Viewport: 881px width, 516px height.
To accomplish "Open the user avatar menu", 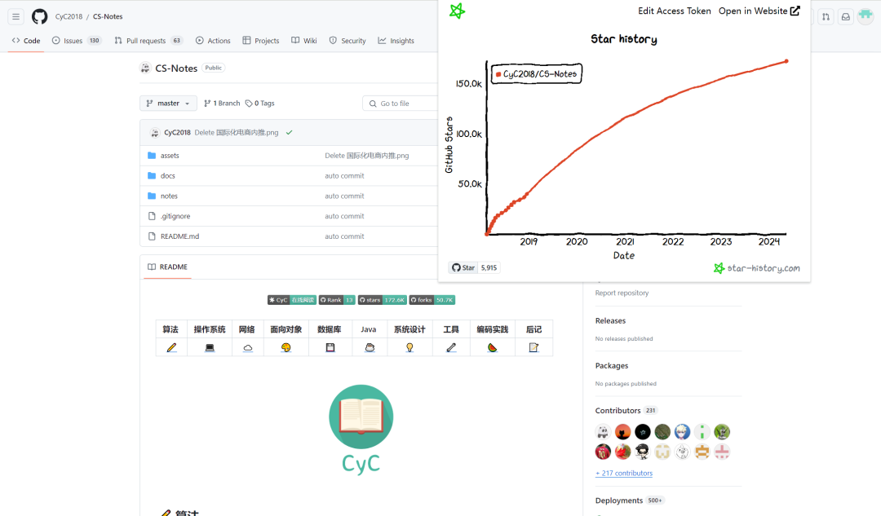I will pos(866,16).
